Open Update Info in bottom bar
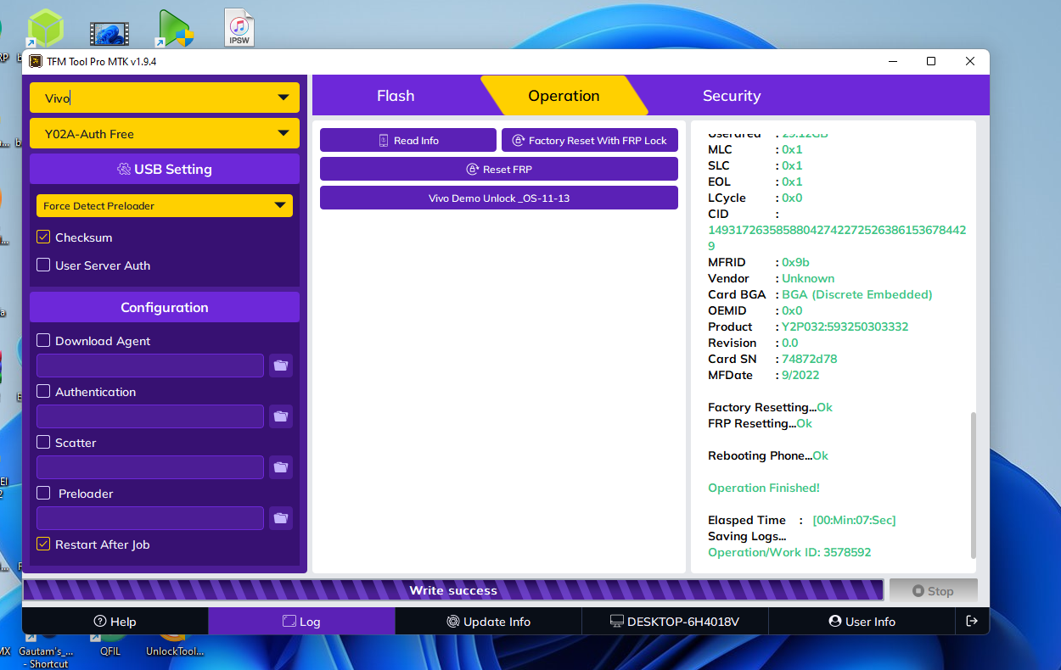Screen dimensions: 1061x670 pos(488,622)
